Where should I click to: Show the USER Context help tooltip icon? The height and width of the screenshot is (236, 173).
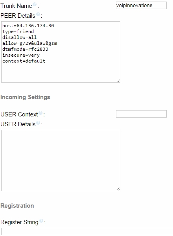[x=40, y=113]
